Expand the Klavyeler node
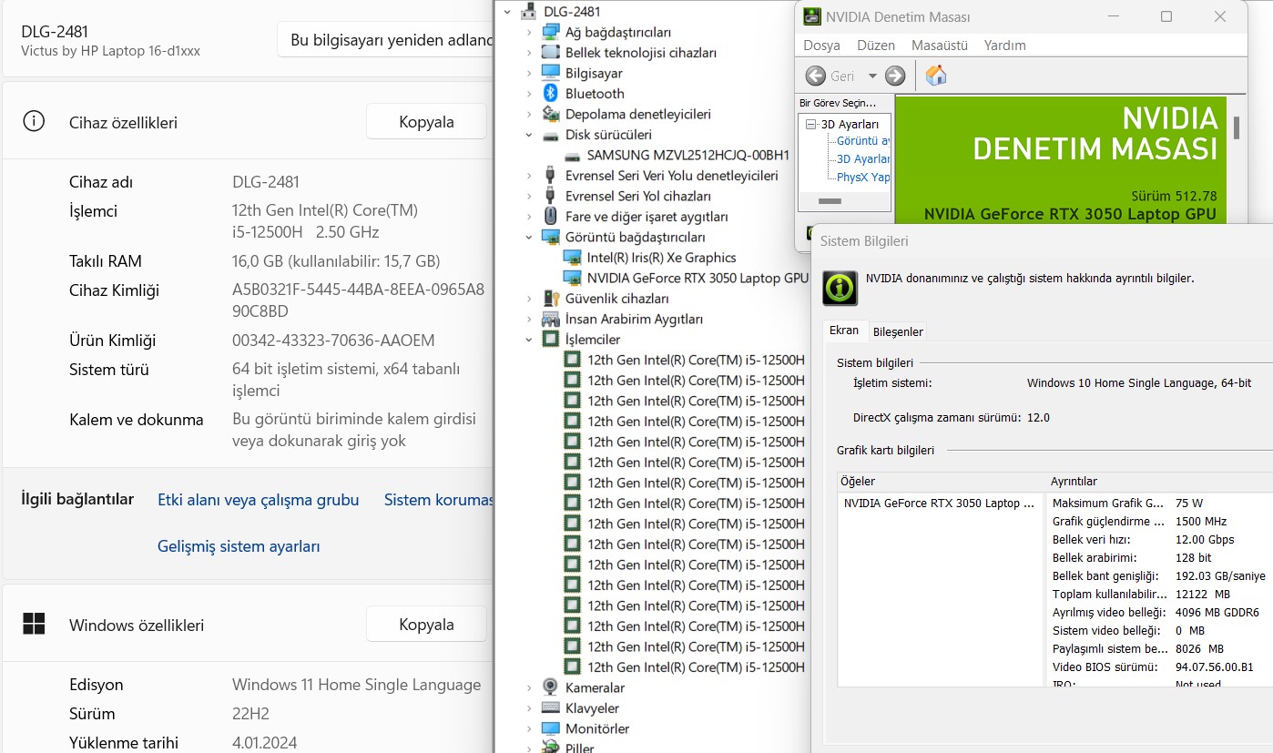 click(x=528, y=708)
